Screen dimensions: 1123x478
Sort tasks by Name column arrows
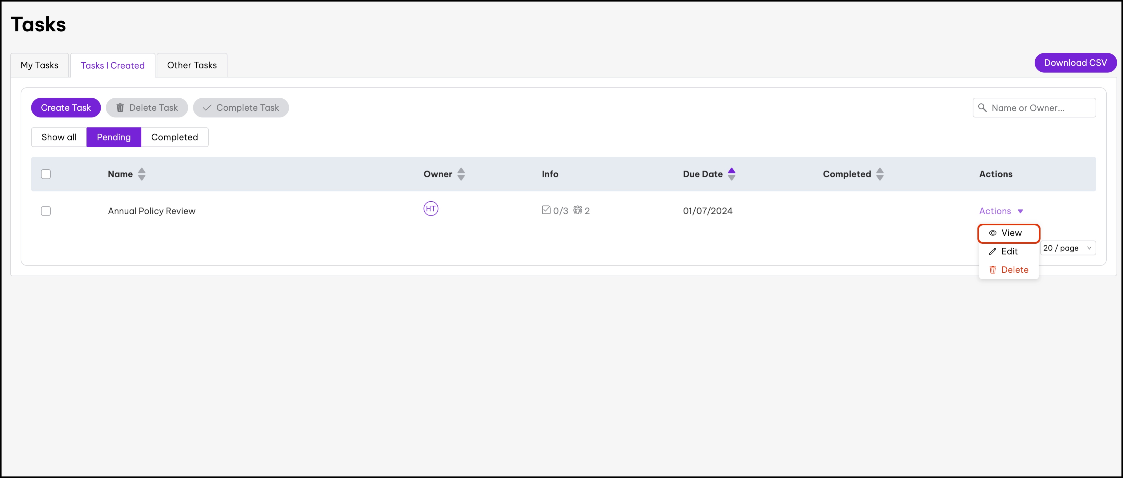[142, 174]
